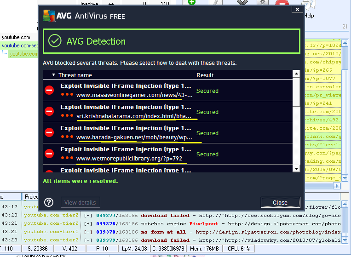The width and height of the screenshot is (351, 257).
Task: Click Secured result for sri.krishnabalarama.com row
Action: pos(207,112)
